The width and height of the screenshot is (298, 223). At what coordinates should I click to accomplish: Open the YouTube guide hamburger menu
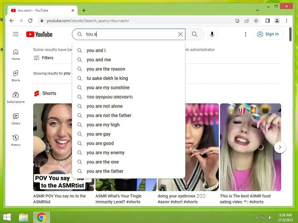[x=16, y=34]
